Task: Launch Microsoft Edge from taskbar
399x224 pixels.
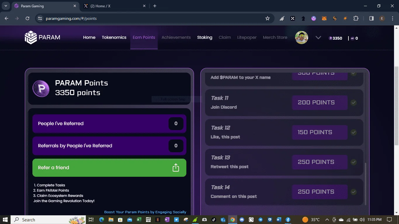Action: (102, 220)
